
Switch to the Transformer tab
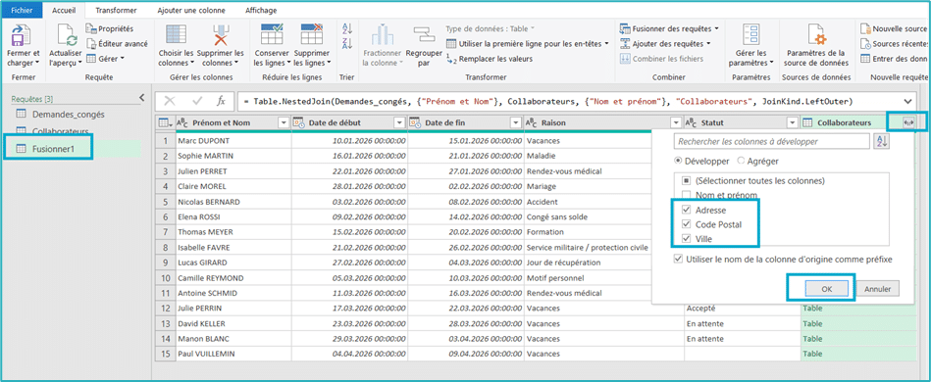pyautogui.click(x=117, y=10)
